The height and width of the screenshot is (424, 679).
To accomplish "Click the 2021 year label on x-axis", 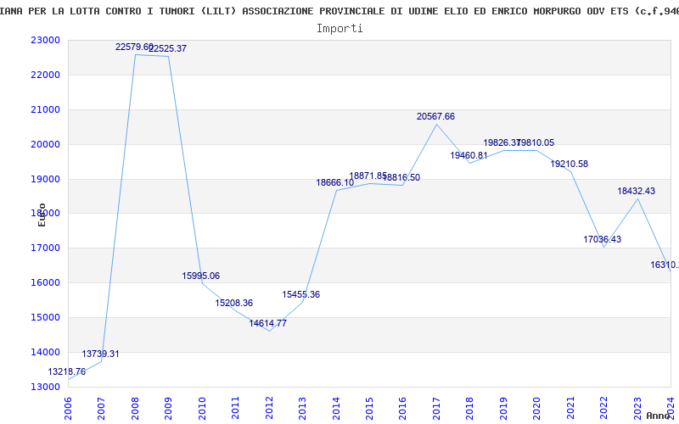I will 570,409.
